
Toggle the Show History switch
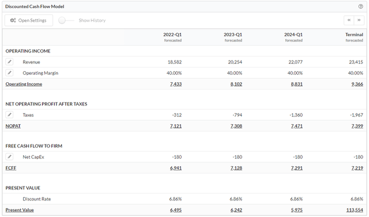click(x=66, y=20)
